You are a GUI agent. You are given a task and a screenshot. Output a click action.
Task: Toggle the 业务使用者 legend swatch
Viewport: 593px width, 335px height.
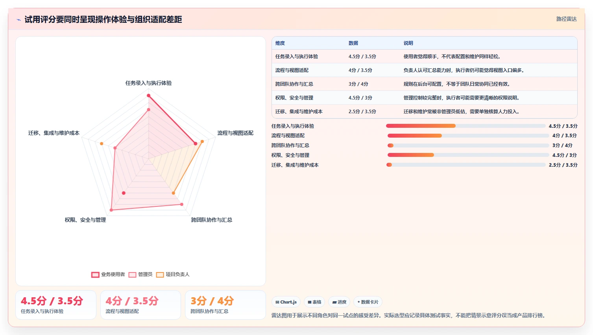95,274
